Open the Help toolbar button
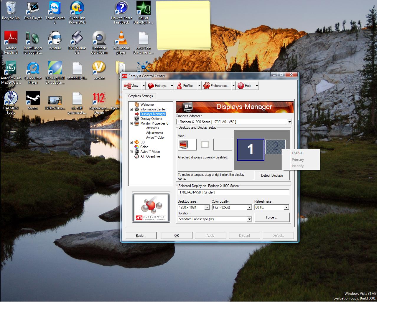The width and height of the screenshot is (415, 311). [x=245, y=86]
